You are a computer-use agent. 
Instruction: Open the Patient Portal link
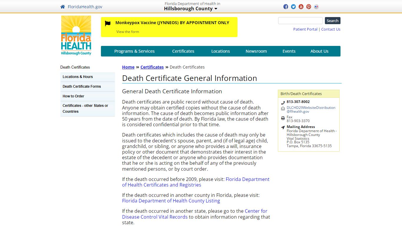click(305, 29)
